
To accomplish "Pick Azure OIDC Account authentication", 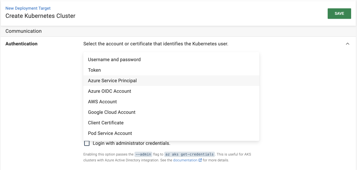I will [109, 91].
